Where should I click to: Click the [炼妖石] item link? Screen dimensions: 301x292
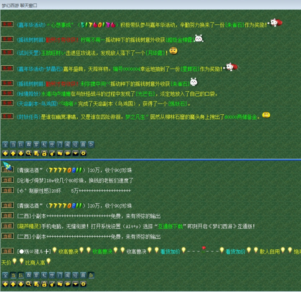[x=178, y=104]
